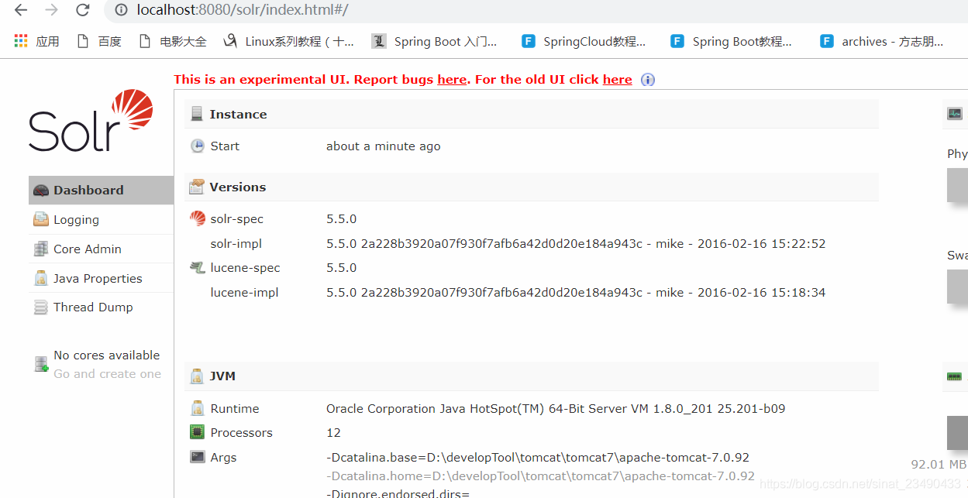Open the archives - 方志朋 bookmark
Screen dimensions: 968x498
tap(882, 41)
